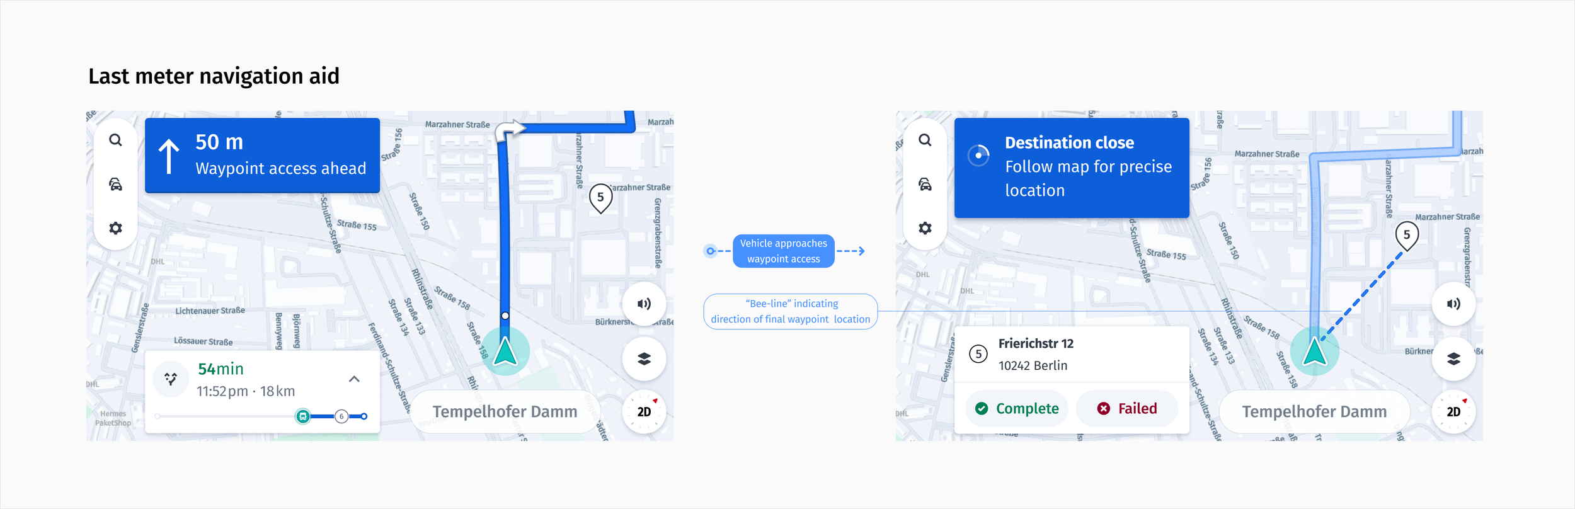
Task: Expand the 54min trip summary chevron
Action: tap(354, 379)
